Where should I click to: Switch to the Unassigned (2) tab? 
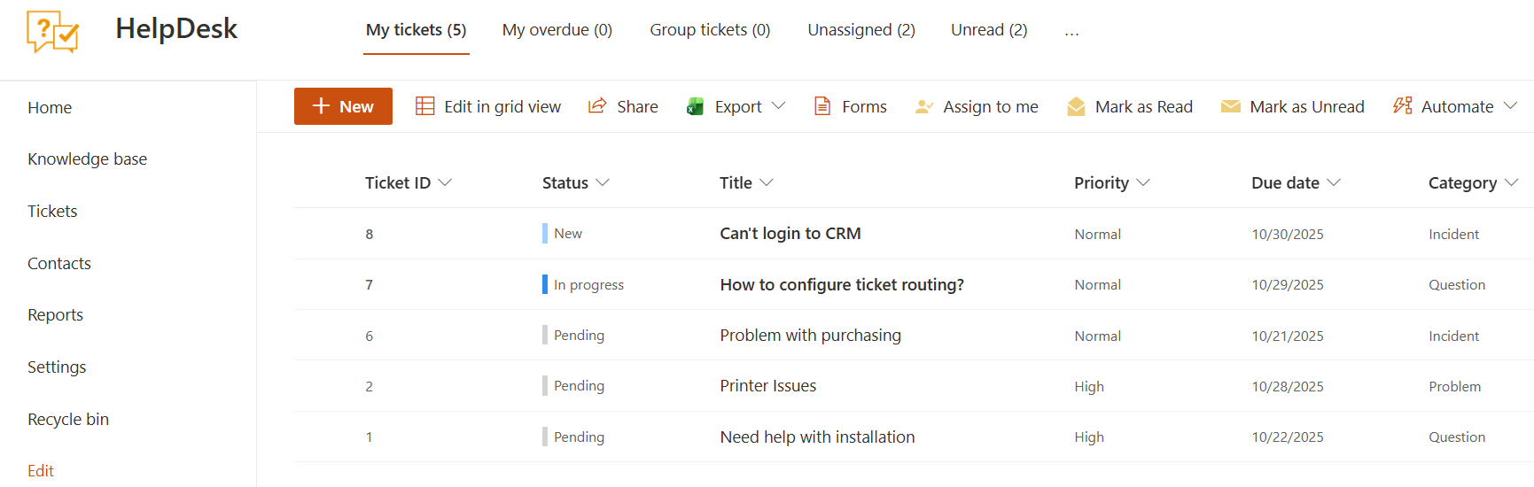[x=860, y=30]
